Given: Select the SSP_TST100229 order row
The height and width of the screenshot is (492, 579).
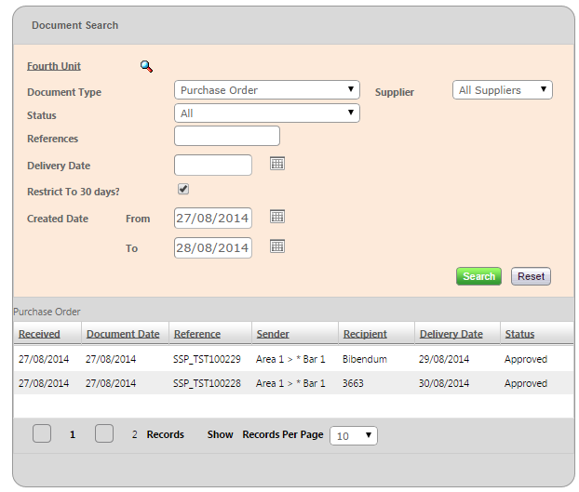Looking at the screenshot, I should tap(207, 359).
